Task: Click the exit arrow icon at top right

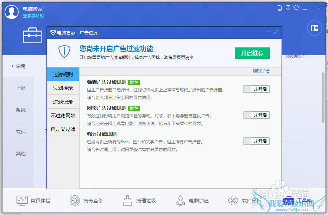Action: [314, 28]
